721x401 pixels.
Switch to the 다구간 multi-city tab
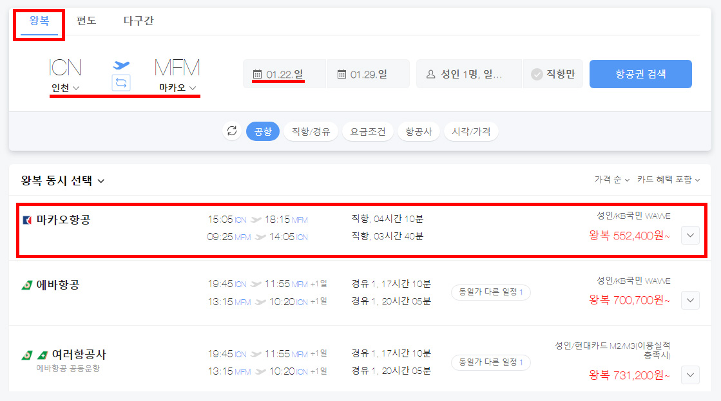(139, 21)
